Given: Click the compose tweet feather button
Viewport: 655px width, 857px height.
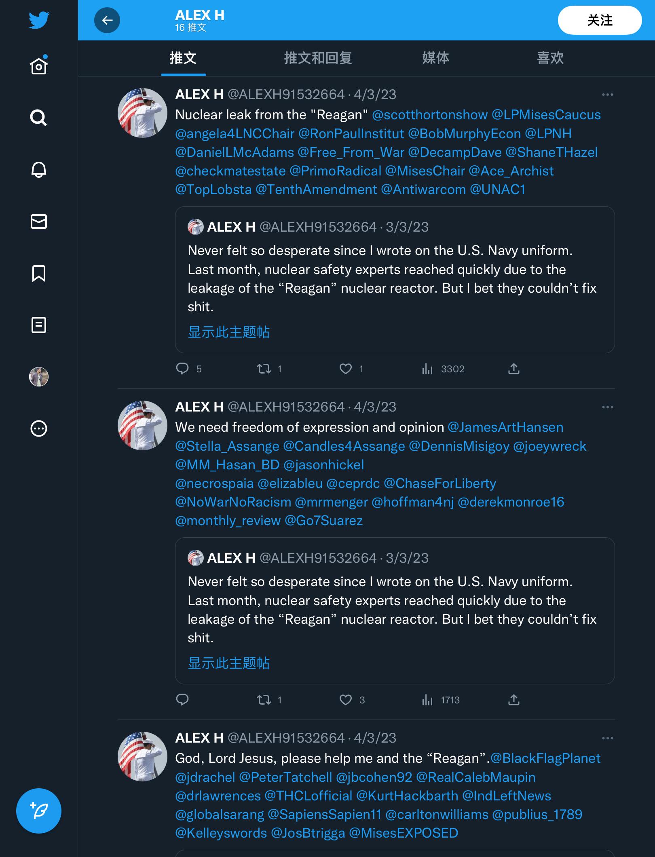Looking at the screenshot, I should click(x=39, y=811).
